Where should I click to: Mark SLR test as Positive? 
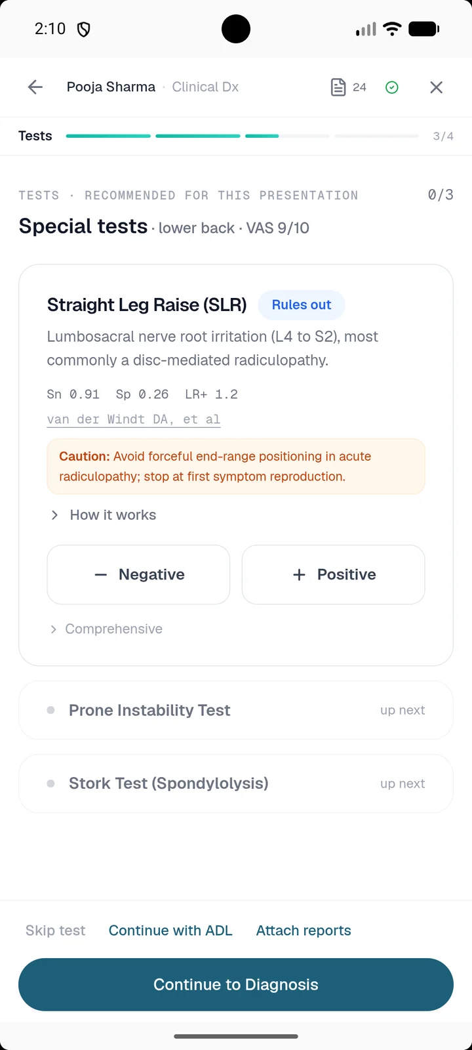[x=334, y=575]
